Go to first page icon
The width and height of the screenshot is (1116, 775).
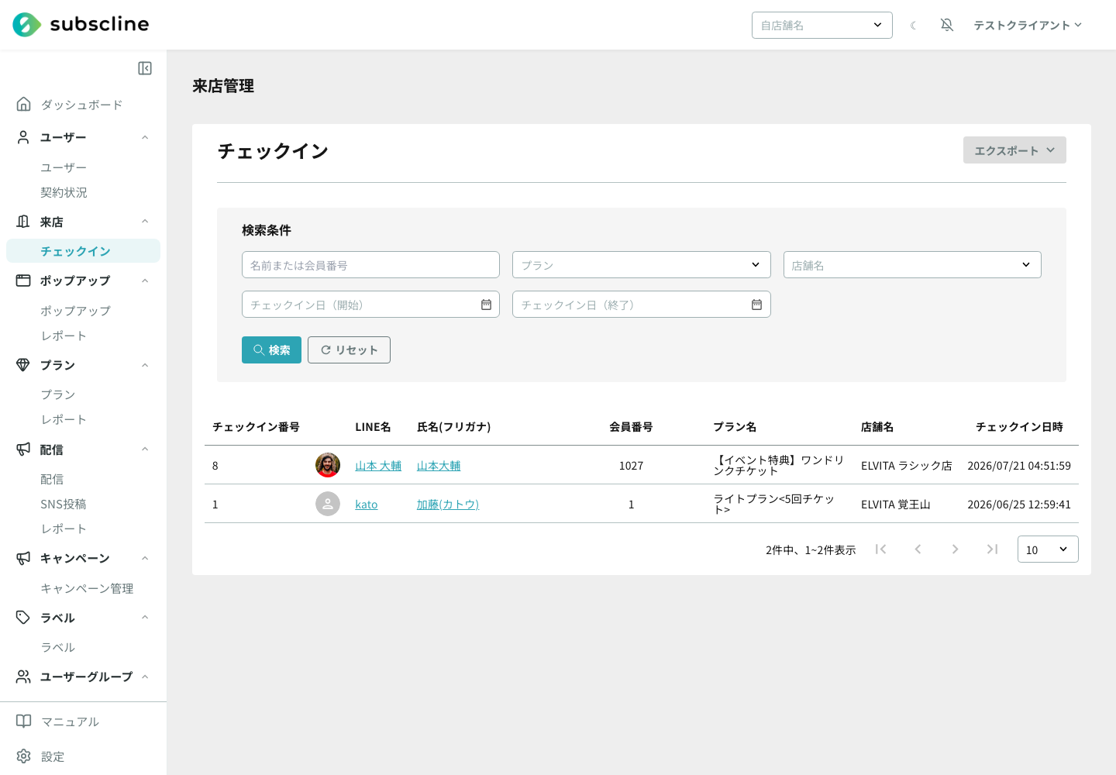click(x=880, y=549)
